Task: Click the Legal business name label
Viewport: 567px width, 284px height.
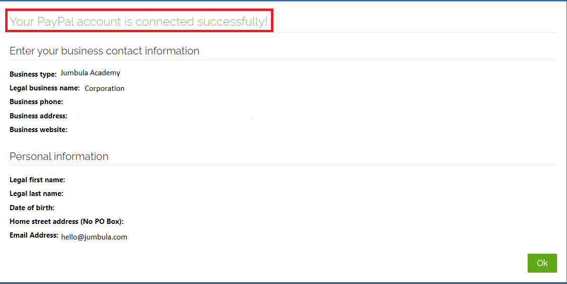Action: [x=45, y=88]
